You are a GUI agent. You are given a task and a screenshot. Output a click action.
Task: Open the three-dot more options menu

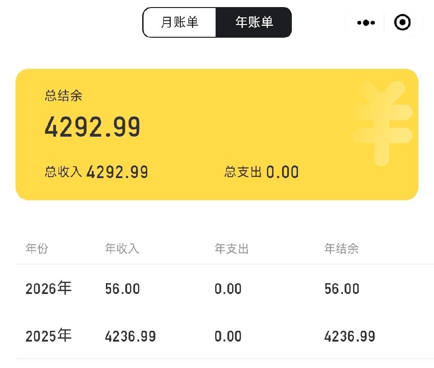[366, 23]
